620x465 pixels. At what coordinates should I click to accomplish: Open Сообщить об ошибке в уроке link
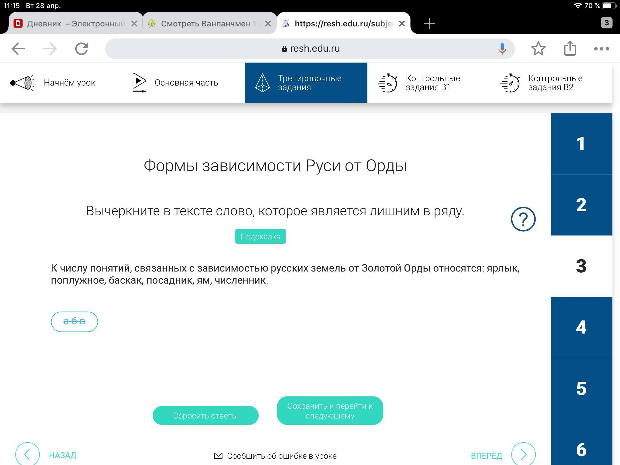click(x=276, y=456)
